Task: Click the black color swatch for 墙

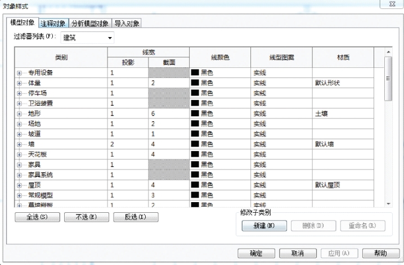Action: pyautogui.click(x=195, y=144)
